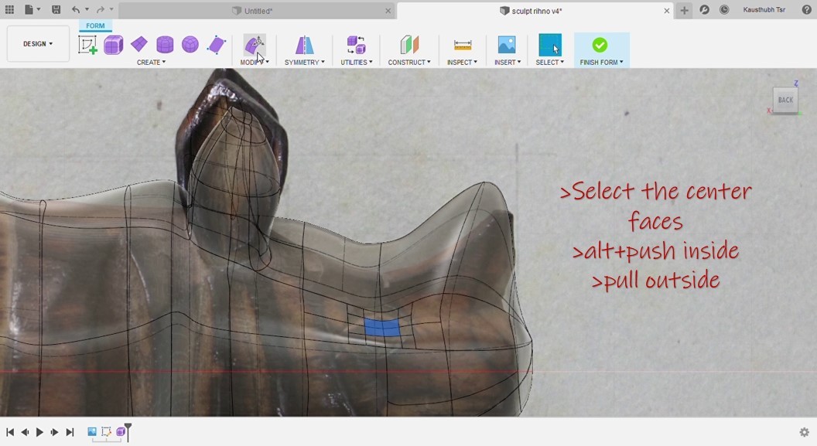Select the Box form tool
Screen dimensions: 817x446
[x=113, y=45]
